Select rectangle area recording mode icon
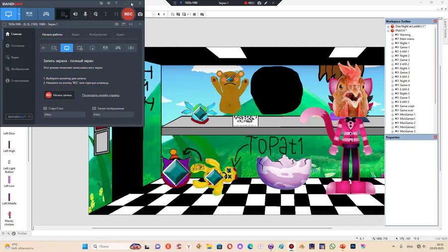This screenshot has height=252, width=448. click(x=54, y=48)
